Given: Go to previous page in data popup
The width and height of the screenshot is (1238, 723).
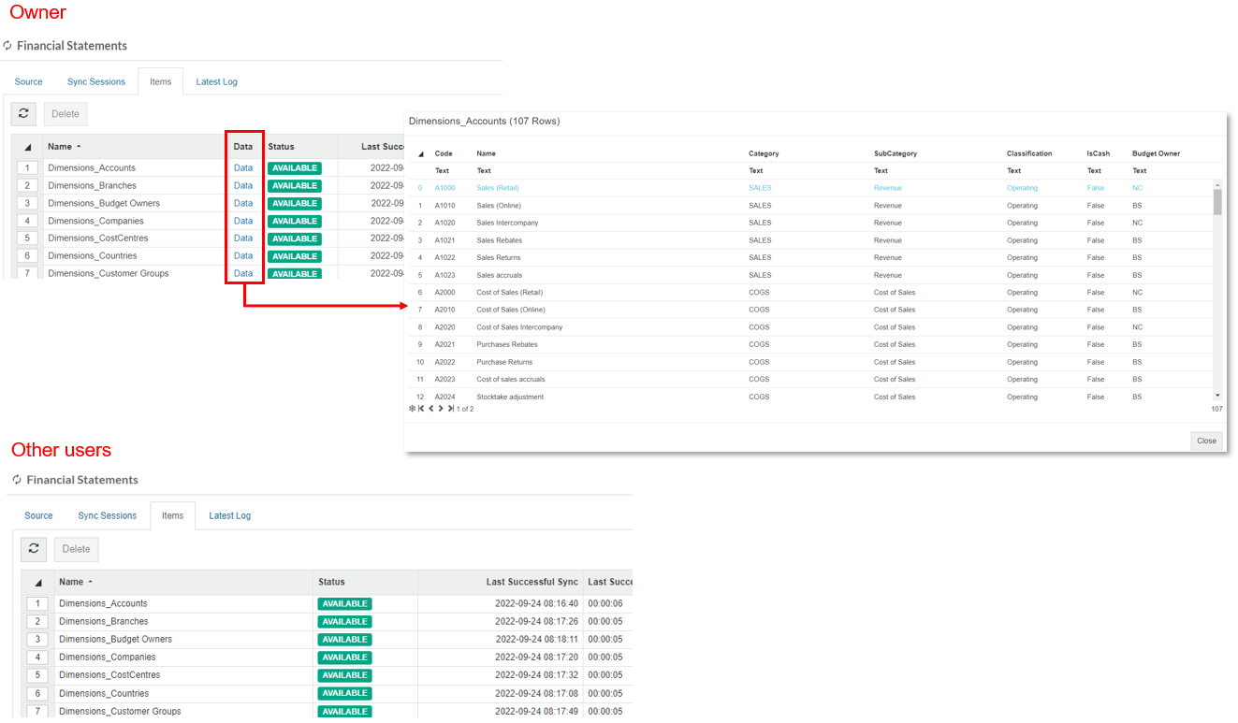Looking at the screenshot, I should [430, 409].
